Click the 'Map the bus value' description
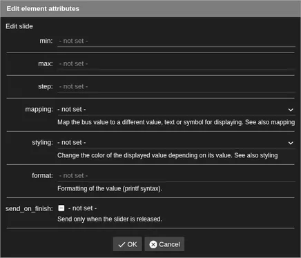301x258 pixels. click(176, 122)
